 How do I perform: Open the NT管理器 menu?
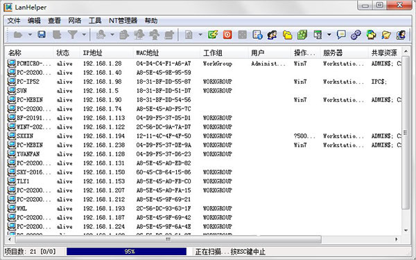tap(123, 21)
